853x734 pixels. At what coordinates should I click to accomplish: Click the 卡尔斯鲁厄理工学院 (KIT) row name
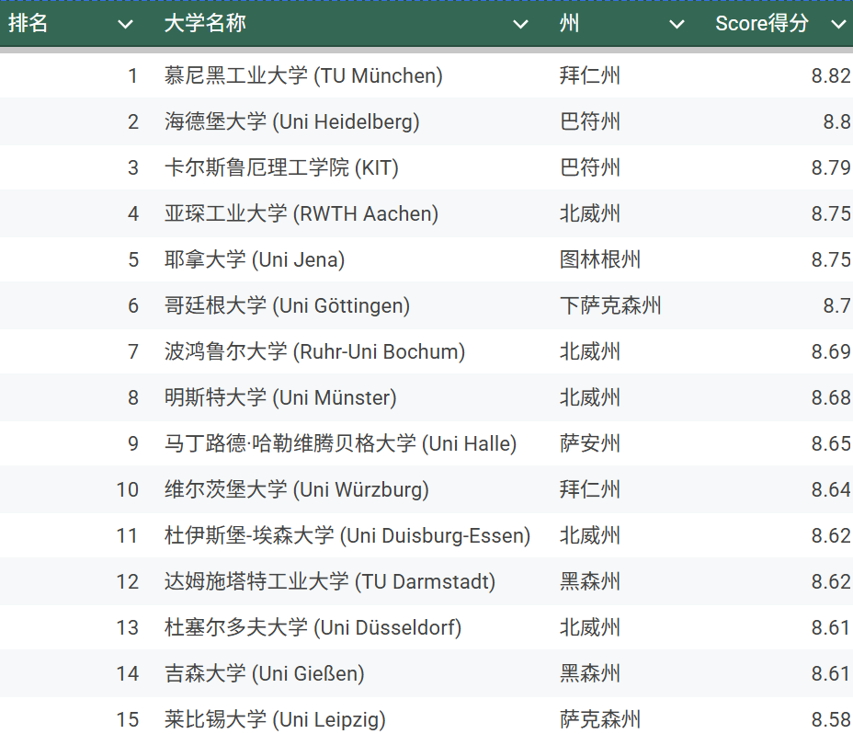(281, 167)
